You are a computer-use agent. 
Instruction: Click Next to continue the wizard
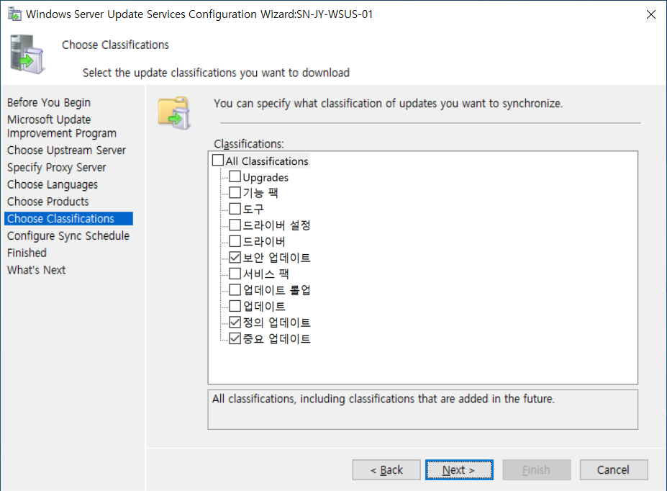(459, 469)
